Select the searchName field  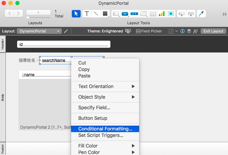55,60
